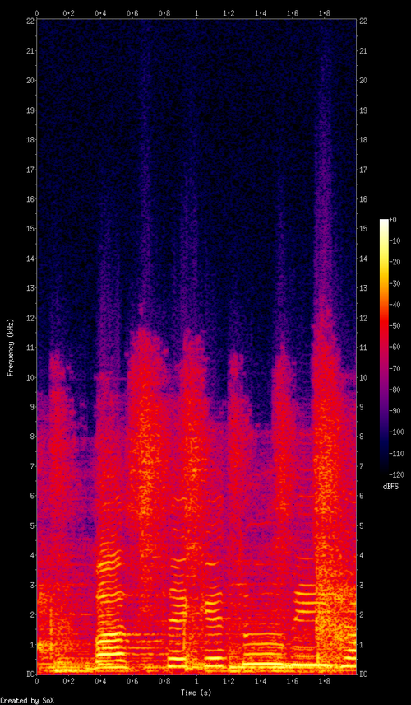Click "1·2" on the top time axis
Image resolution: width=411 pixels, height=705 pixels.
coord(229,14)
